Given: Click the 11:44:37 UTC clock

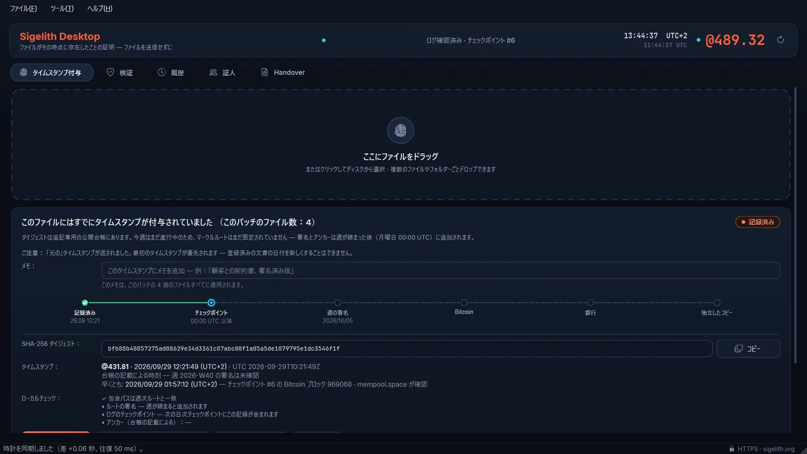Looking at the screenshot, I should (665, 45).
